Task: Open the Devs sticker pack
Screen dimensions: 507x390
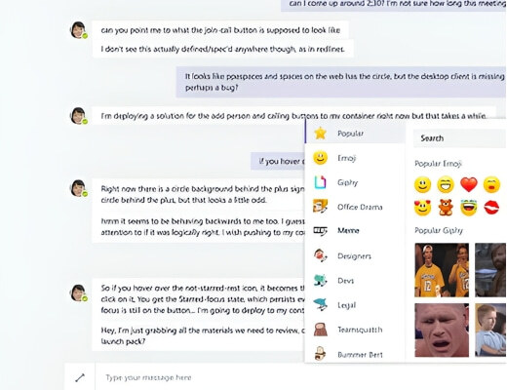Action: click(x=355, y=281)
